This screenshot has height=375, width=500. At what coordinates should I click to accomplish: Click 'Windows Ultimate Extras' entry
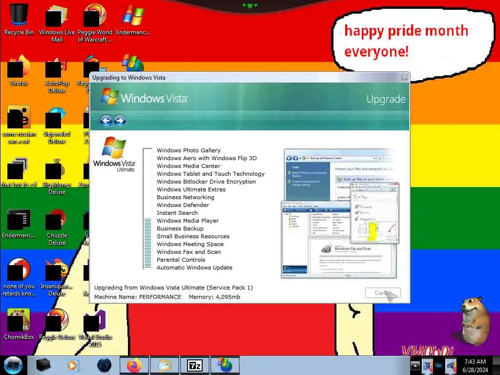tap(191, 189)
